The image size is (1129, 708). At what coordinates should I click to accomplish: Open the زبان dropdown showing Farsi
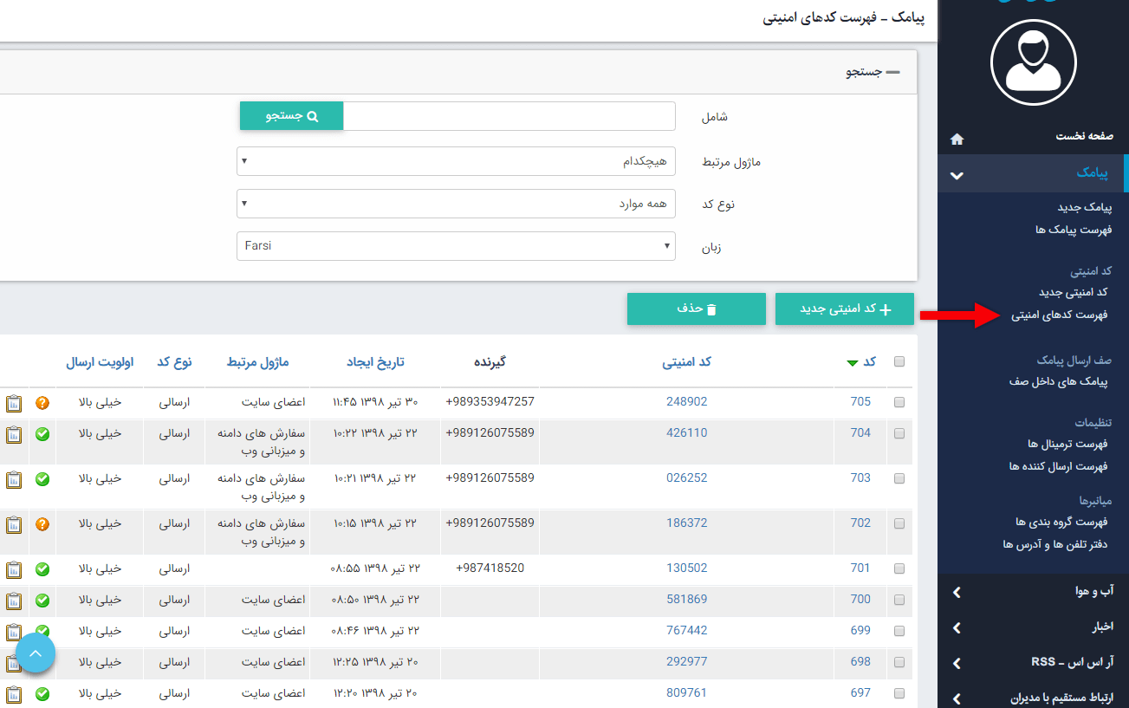coord(456,246)
